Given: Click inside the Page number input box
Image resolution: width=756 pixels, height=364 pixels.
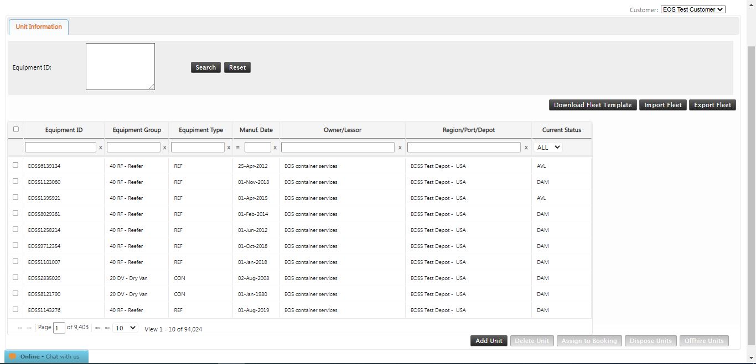Looking at the screenshot, I should (59, 327).
